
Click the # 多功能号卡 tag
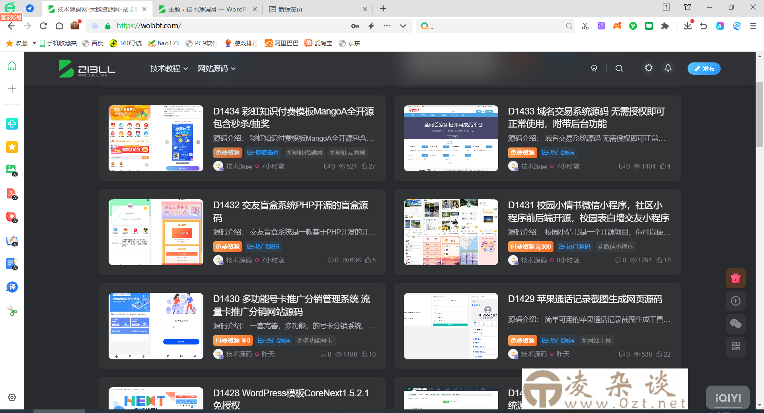point(315,341)
